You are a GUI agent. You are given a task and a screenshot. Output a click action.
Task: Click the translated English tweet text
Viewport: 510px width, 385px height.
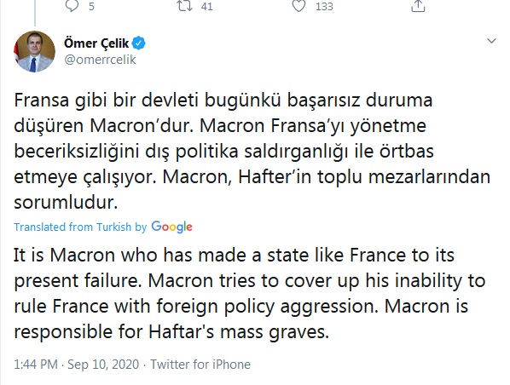click(x=250, y=293)
